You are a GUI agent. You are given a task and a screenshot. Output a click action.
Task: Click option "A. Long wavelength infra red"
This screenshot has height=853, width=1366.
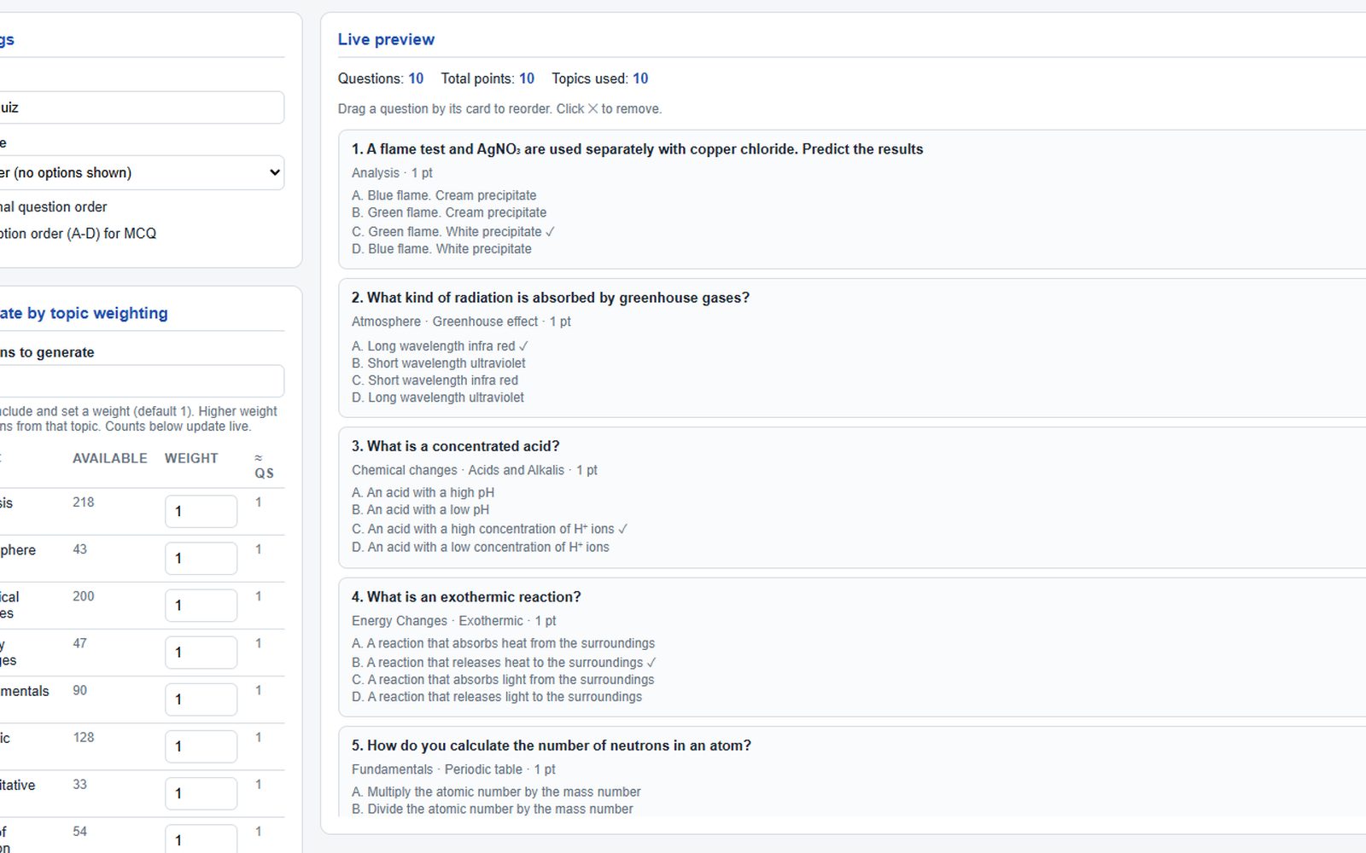(440, 345)
